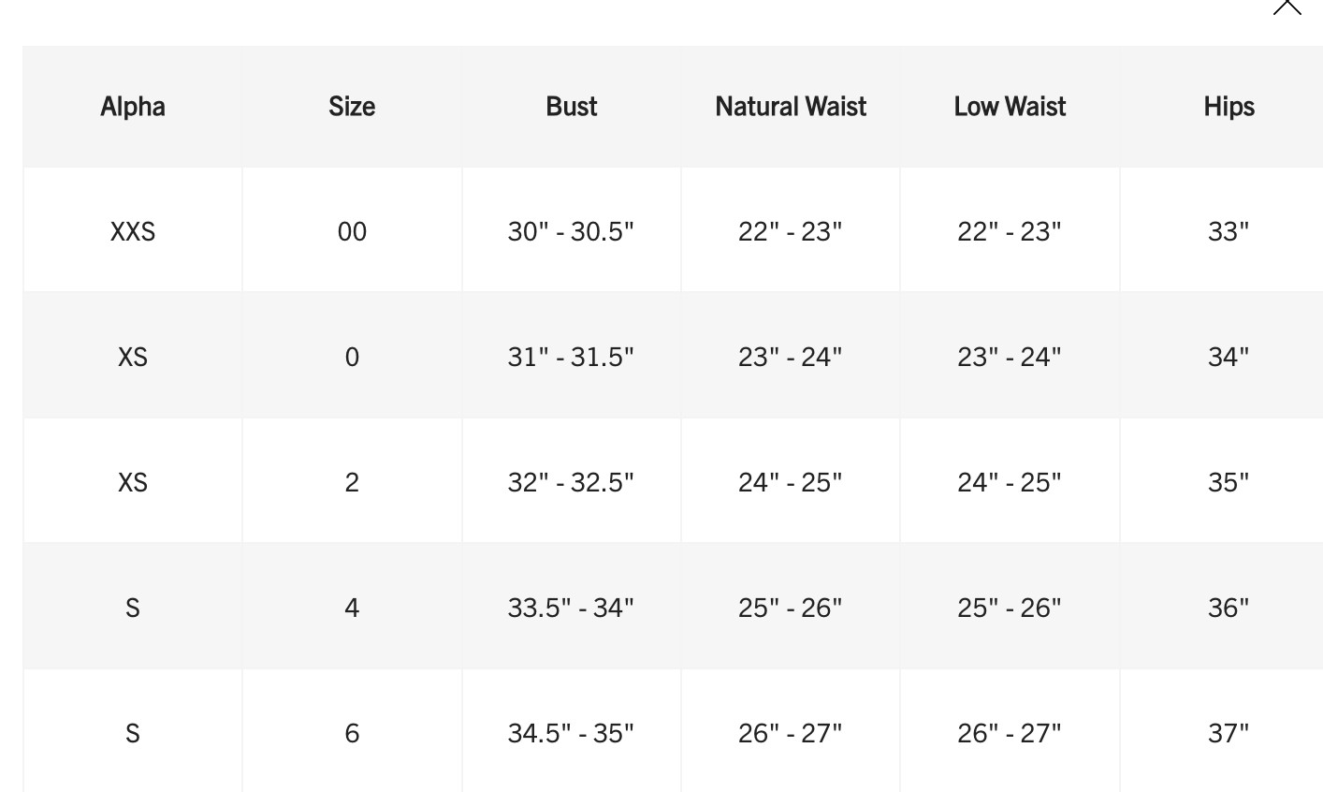This screenshot has height=792, width=1323.
Task: Select bust 31" - 31.5" cell
Action: coord(571,356)
